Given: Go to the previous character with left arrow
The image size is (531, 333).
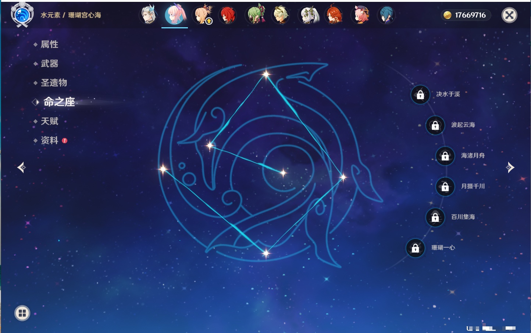Looking at the screenshot, I should pyautogui.click(x=21, y=167).
